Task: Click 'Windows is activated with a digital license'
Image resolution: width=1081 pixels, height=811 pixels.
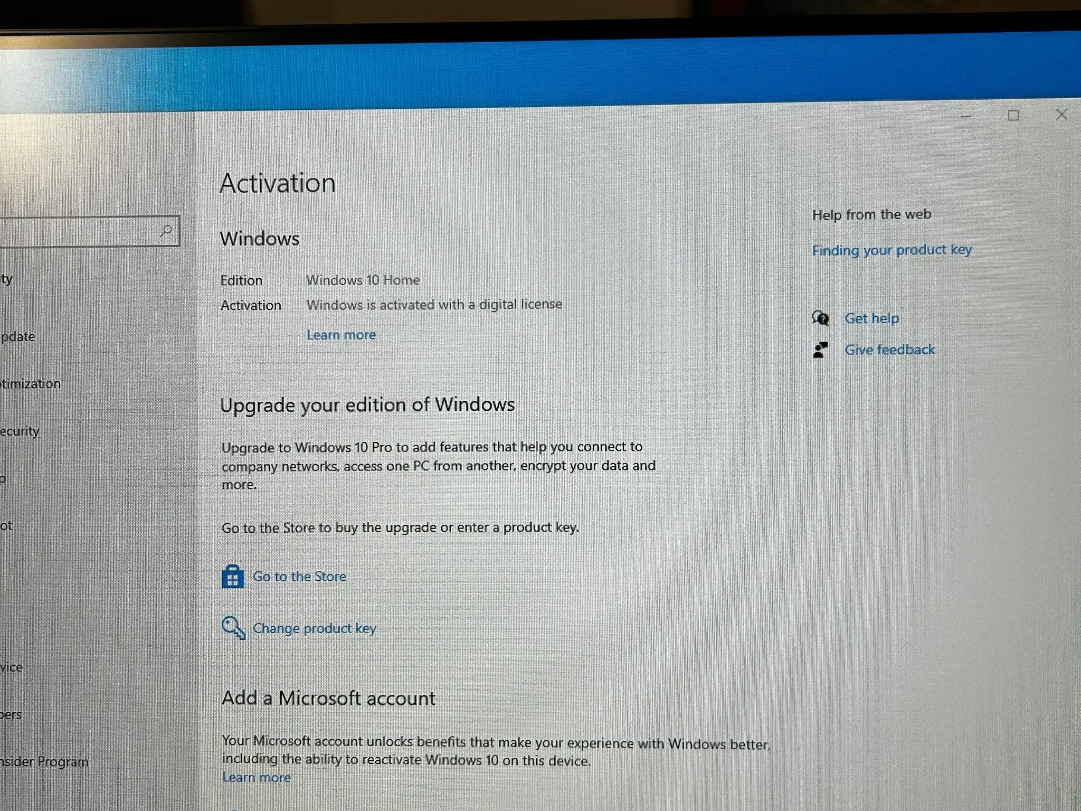Action: point(434,305)
